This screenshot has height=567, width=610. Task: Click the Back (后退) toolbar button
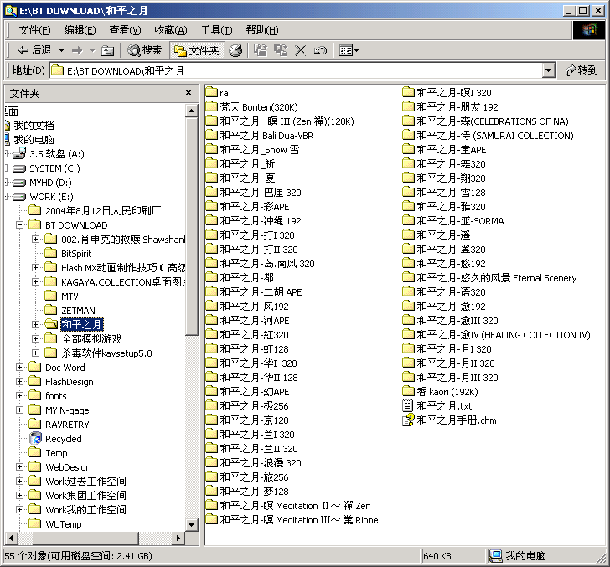click(34, 50)
